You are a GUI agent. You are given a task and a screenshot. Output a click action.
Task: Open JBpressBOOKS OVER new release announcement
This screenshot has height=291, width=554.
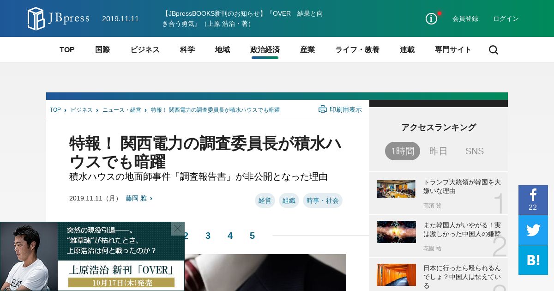[x=242, y=18]
